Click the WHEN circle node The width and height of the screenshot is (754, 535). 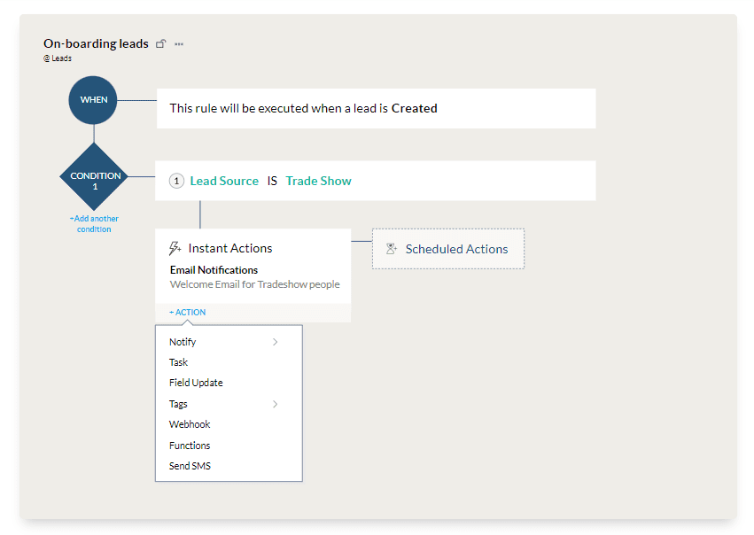point(93,100)
